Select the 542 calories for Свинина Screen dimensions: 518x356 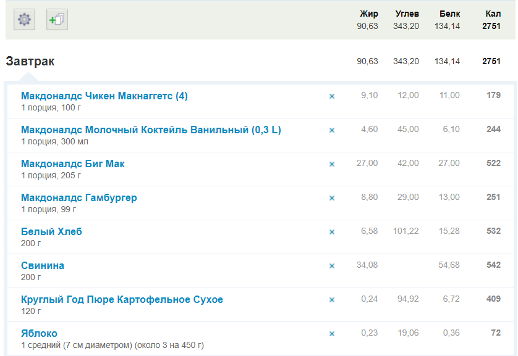pyautogui.click(x=493, y=265)
